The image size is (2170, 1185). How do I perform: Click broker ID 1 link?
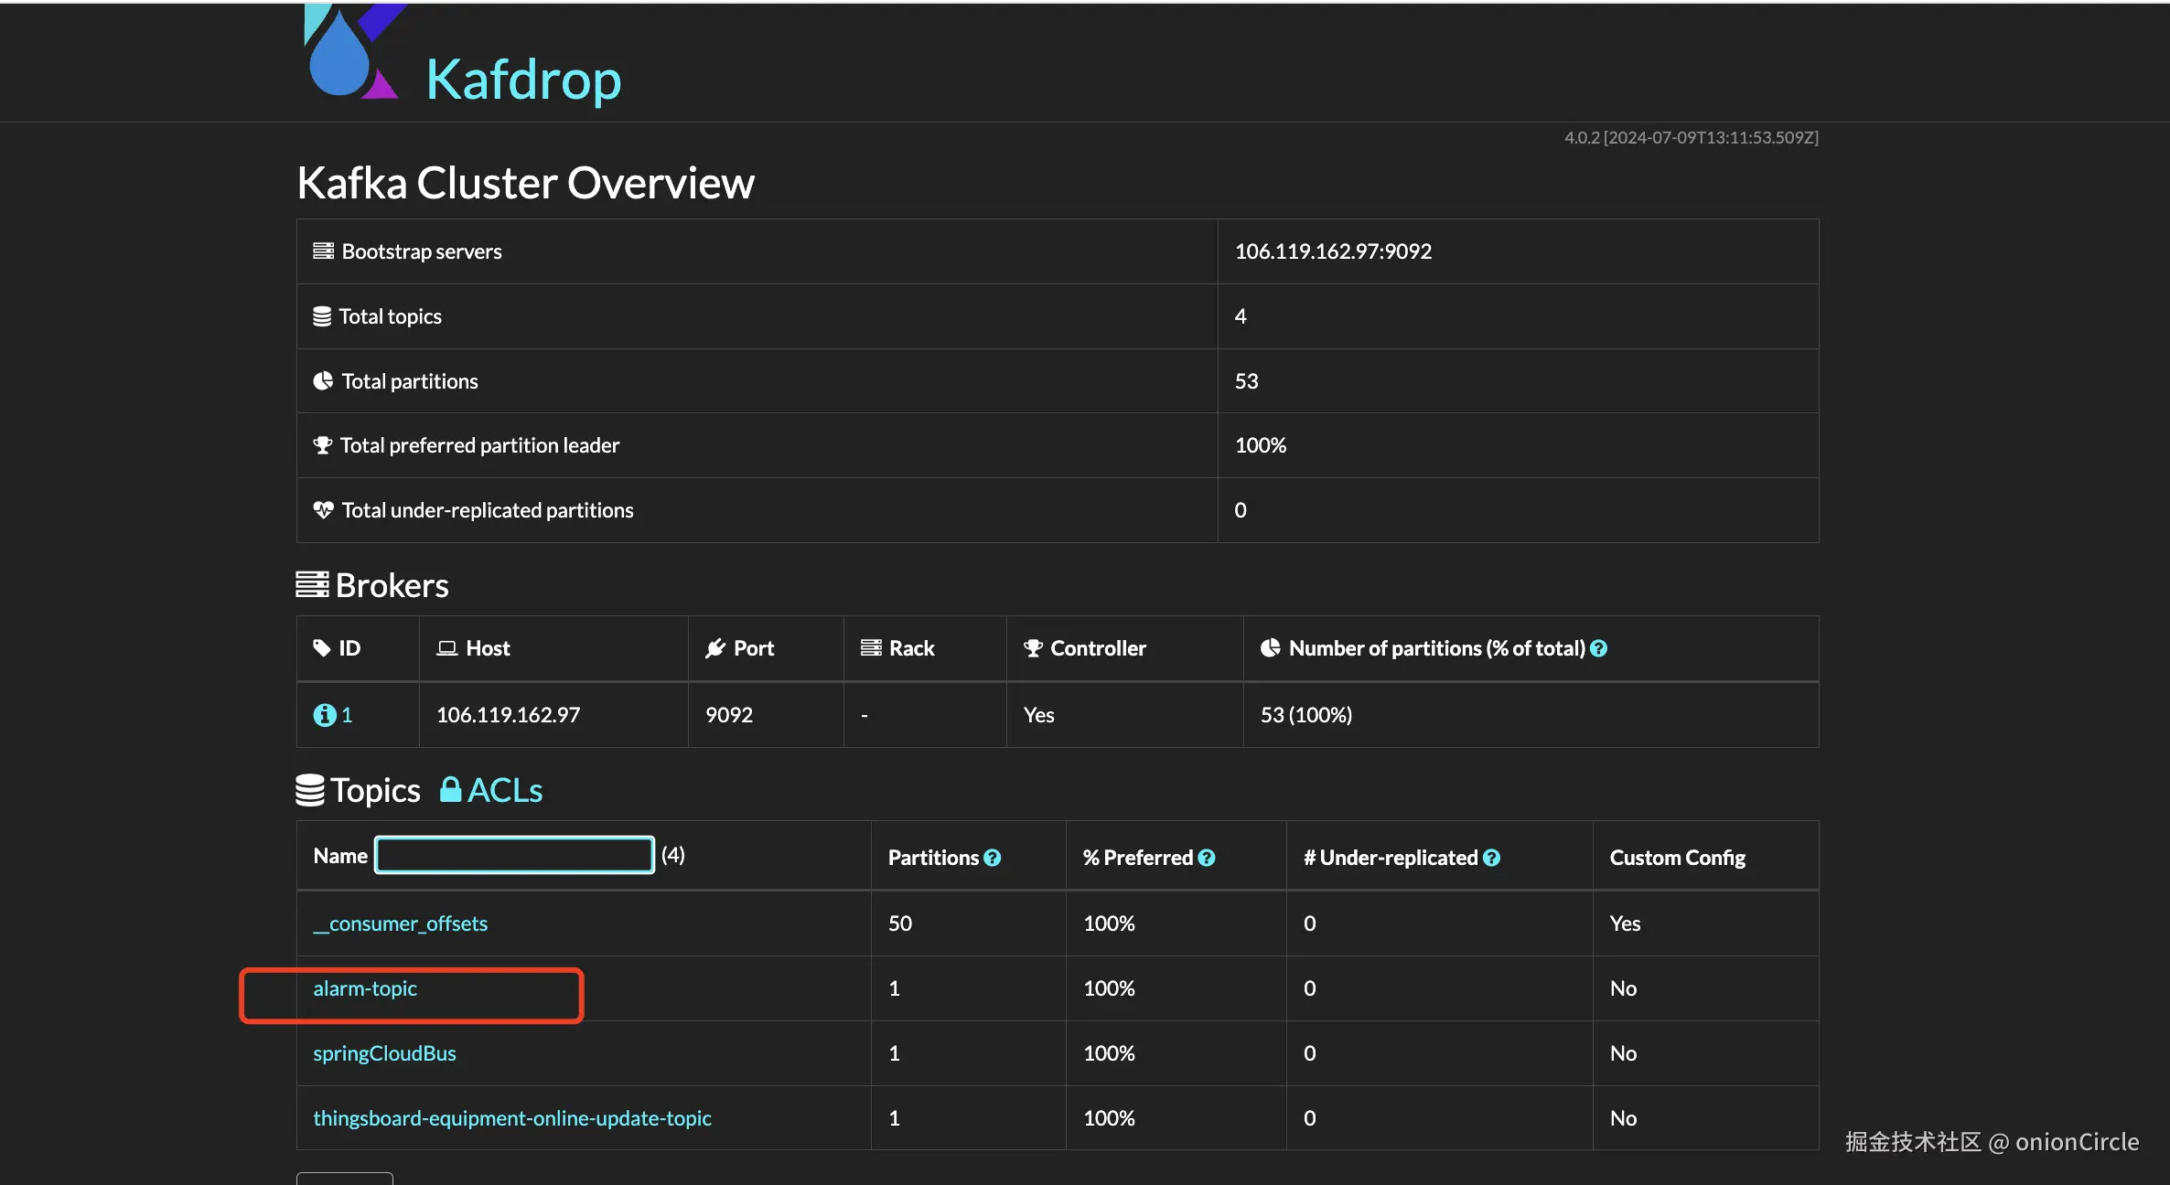pos(347,715)
